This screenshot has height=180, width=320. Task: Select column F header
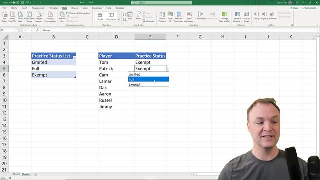(x=177, y=37)
